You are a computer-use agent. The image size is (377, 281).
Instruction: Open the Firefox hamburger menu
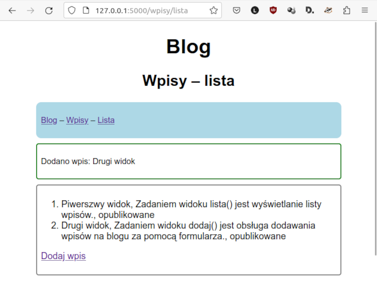[364, 10]
